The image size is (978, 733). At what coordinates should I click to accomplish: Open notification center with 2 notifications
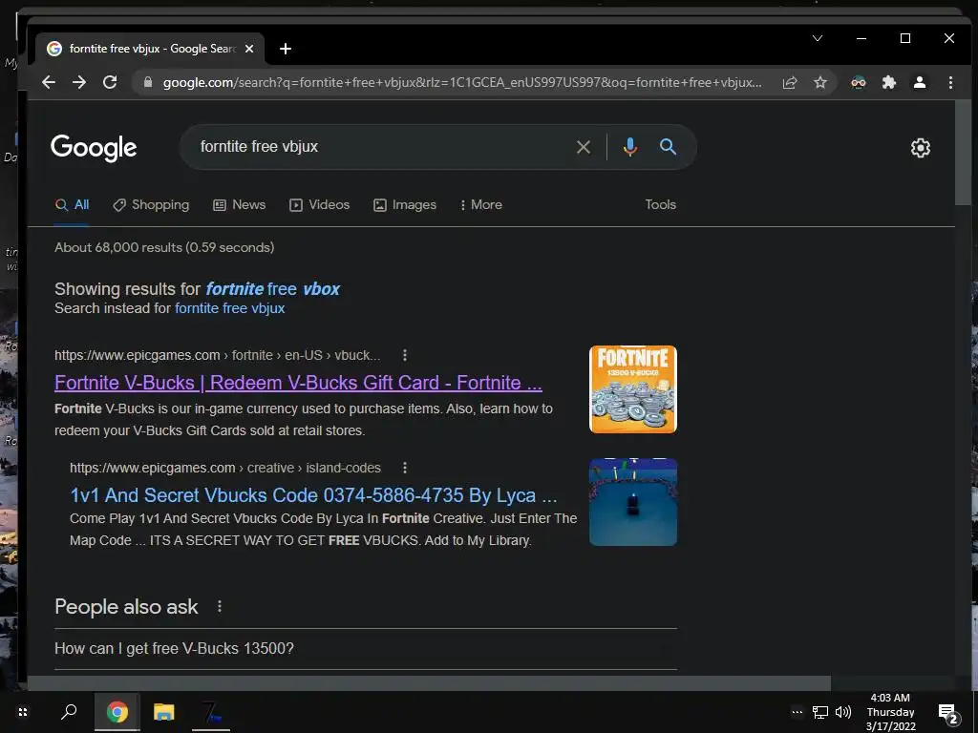point(948,712)
